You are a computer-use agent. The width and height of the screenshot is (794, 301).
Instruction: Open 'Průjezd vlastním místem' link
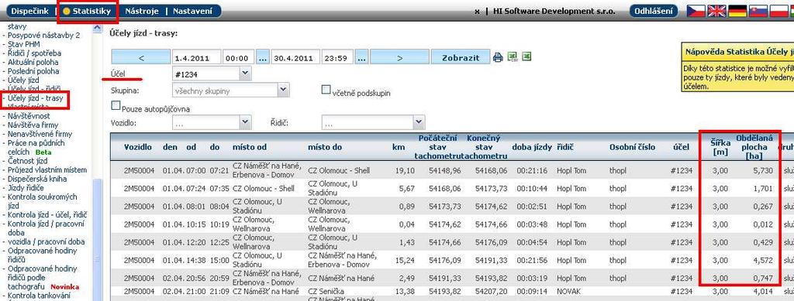tap(47, 169)
